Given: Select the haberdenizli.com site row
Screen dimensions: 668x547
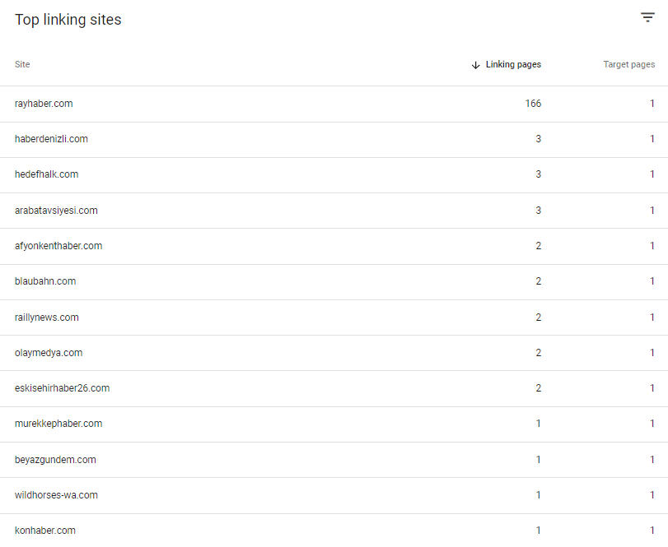Looking at the screenshot, I should click(x=334, y=140).
